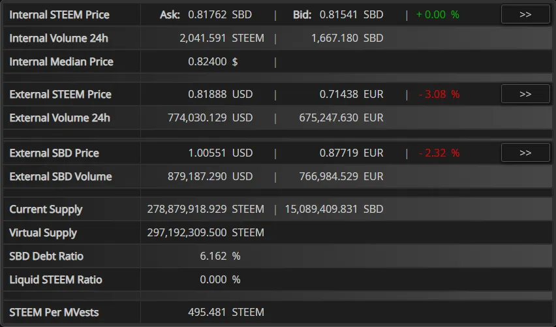Select Current Supply STEEM amount 278,879,918.929
Viewport: 556px width, 327px height.
click(x=187, y=209)
